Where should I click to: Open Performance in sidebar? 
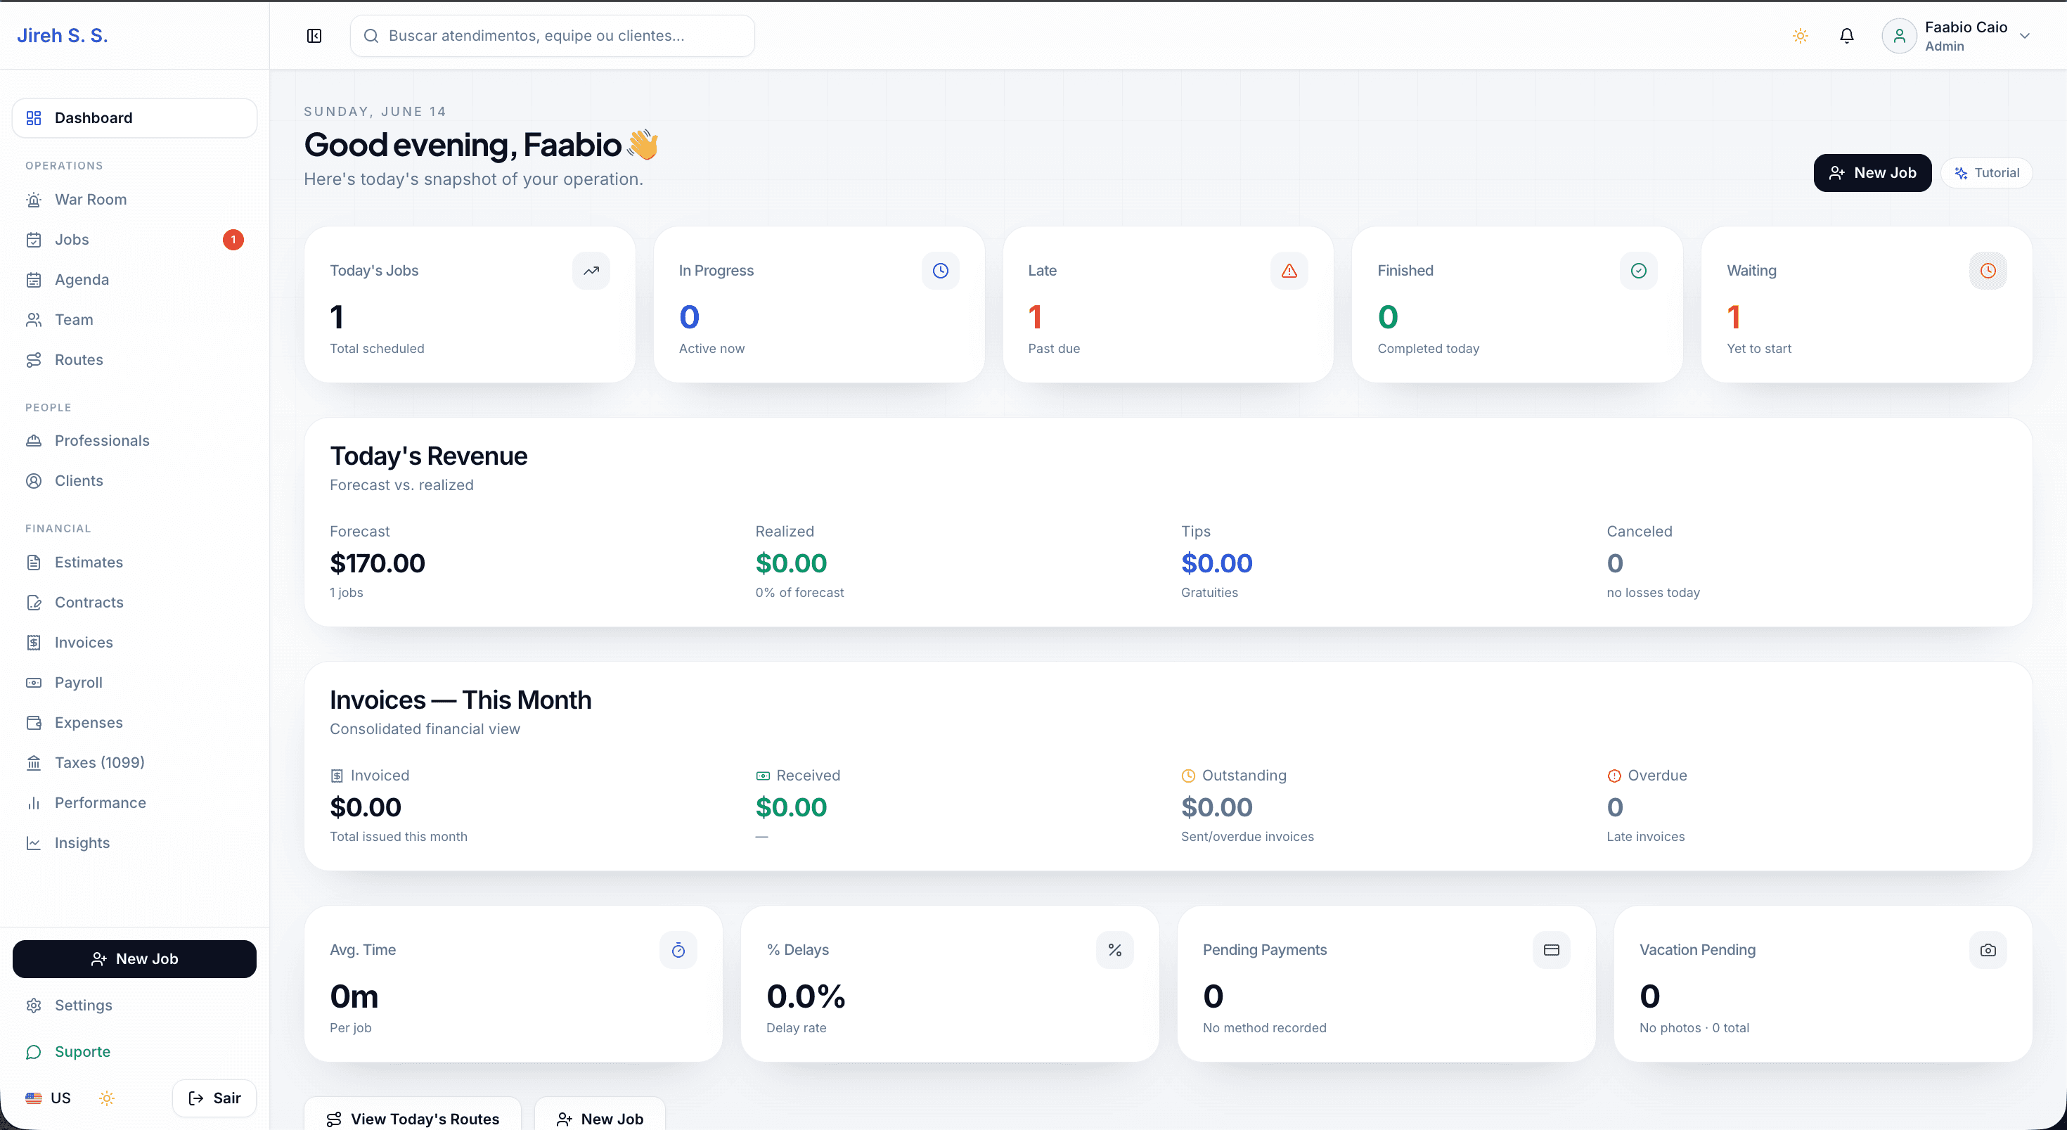(135, 802)
